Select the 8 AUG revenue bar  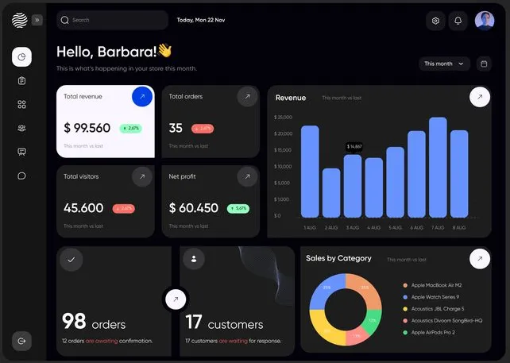[x=459, y=174]
